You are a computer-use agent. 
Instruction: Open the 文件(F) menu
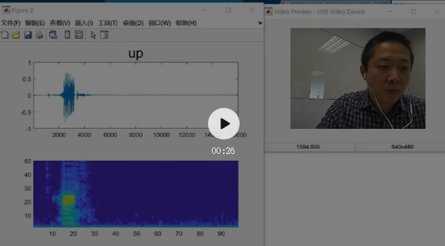pyautogui.click(x=11, y=23)
